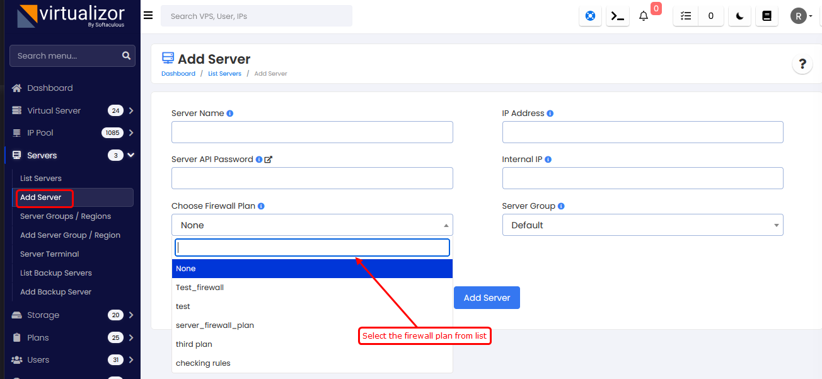This screenshot has height=379, width=822.
Task: Open the task list icon
Action: pyautogui.click(x=686, y=16)
